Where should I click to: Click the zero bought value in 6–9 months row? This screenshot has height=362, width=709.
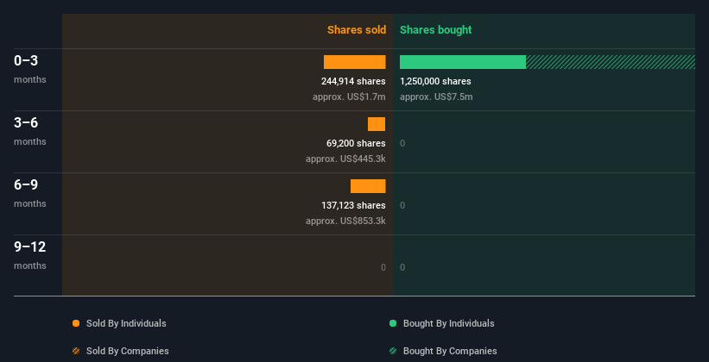pos(402,205)
